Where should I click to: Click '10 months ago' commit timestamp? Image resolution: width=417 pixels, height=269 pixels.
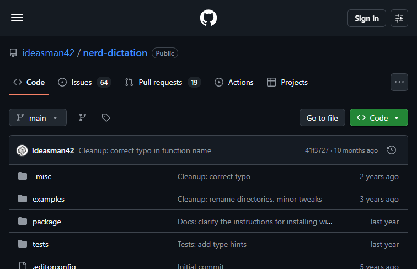tap(356, 150)
